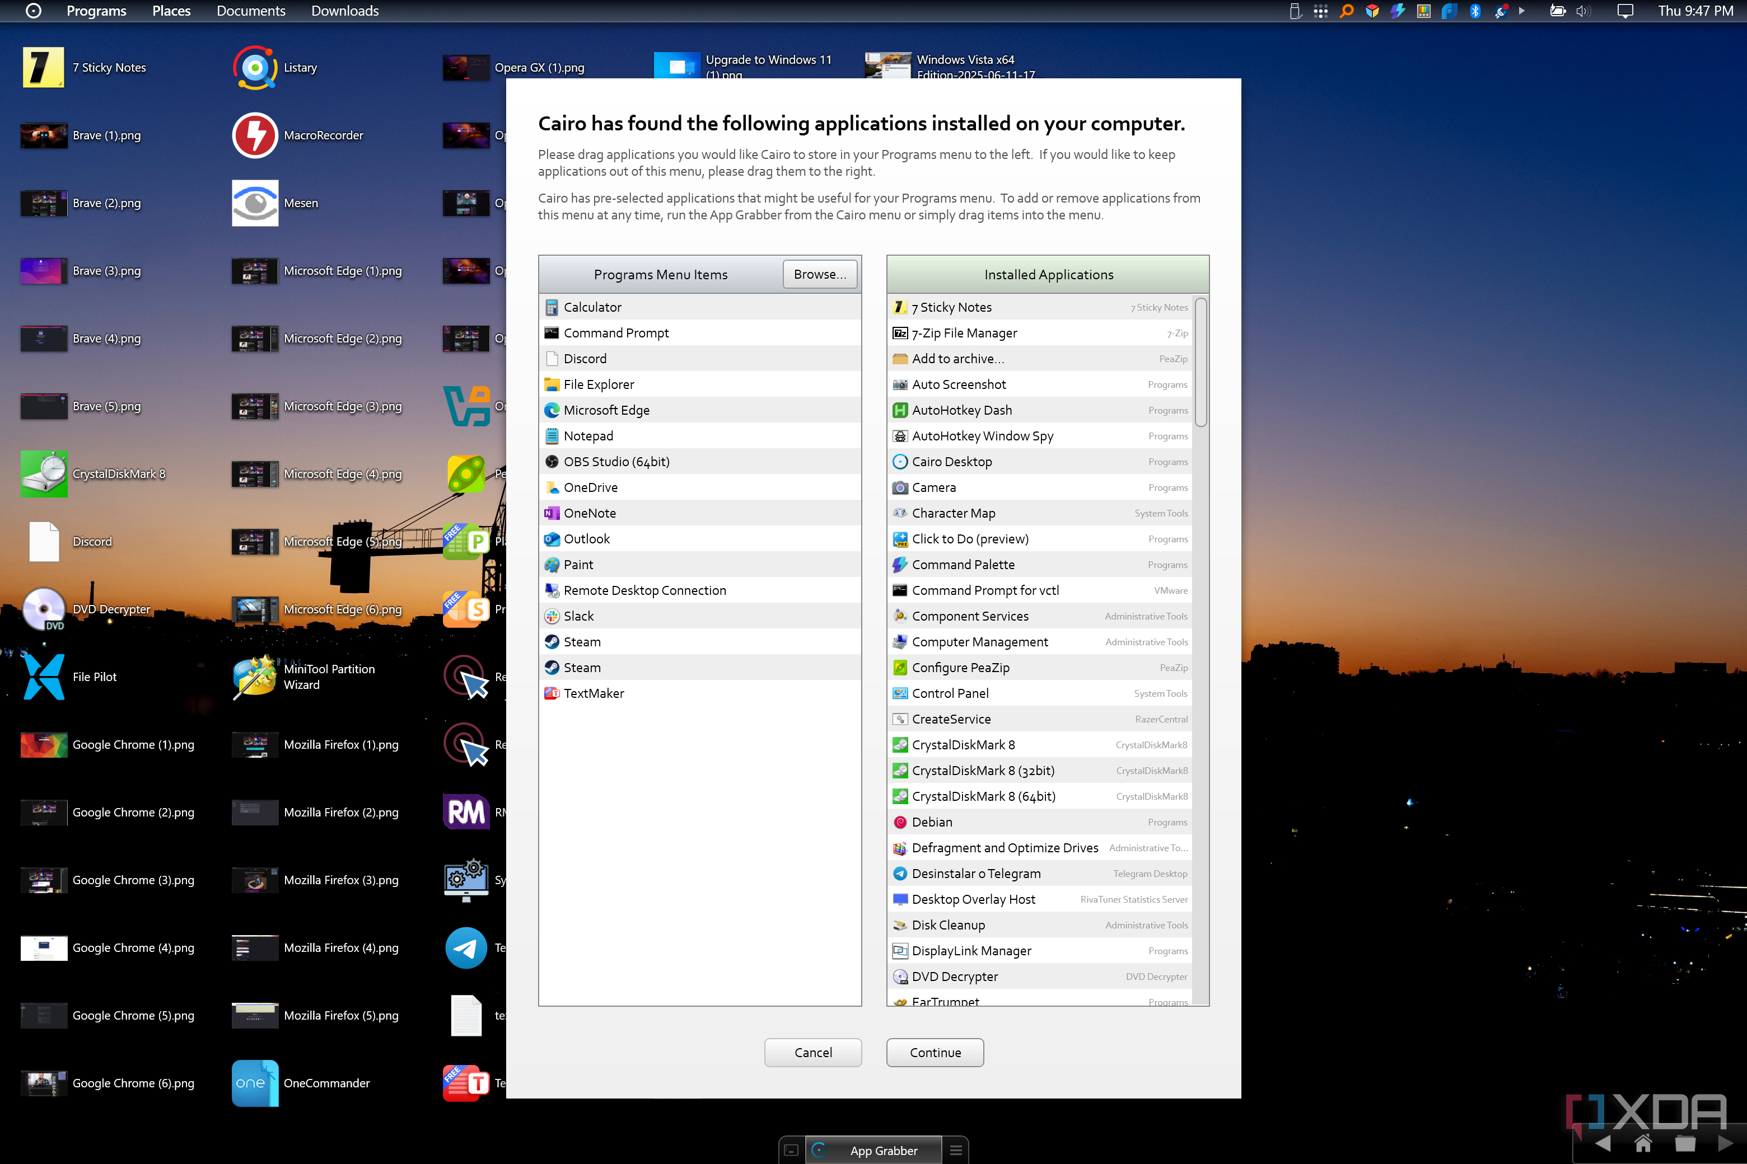Viewport: 1747px width, 1164px height.
Task: Select Command Prompt in Programs Menu Items
Action: click(700, 332)
